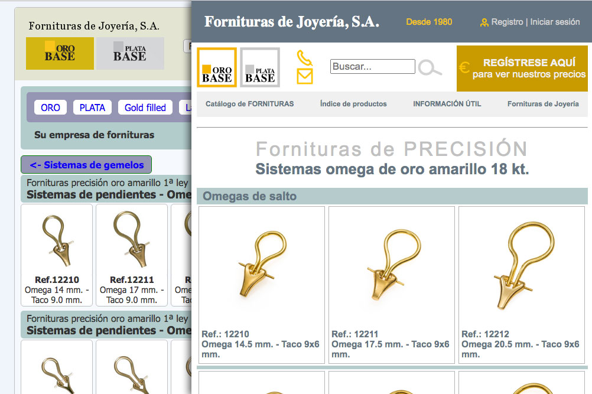Go back via the Sistemas de gemelos button
The image size is (592, 394).
pos(86,165)
